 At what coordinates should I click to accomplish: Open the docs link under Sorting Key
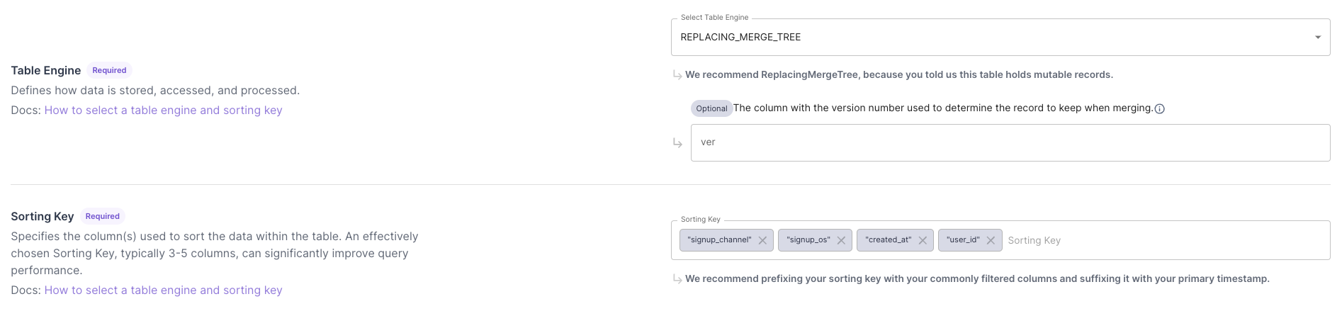click(163, 290)
